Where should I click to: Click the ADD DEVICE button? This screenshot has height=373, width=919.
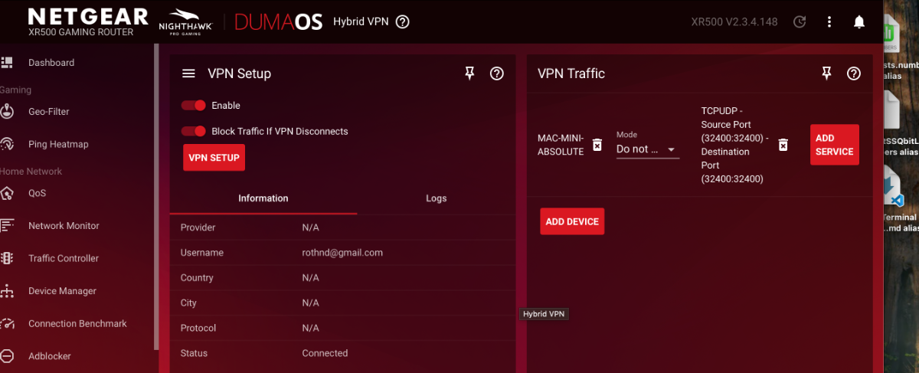coord(571,221)
